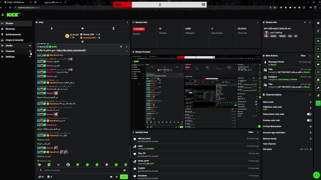321x180 pixels.
Task: Open Drops & rewards in sidebar
Action: (x=16, y=40)
